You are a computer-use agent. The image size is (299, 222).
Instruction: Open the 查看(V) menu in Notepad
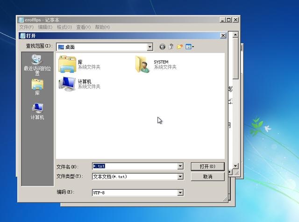pyautogui.click(x=83, y=27)
